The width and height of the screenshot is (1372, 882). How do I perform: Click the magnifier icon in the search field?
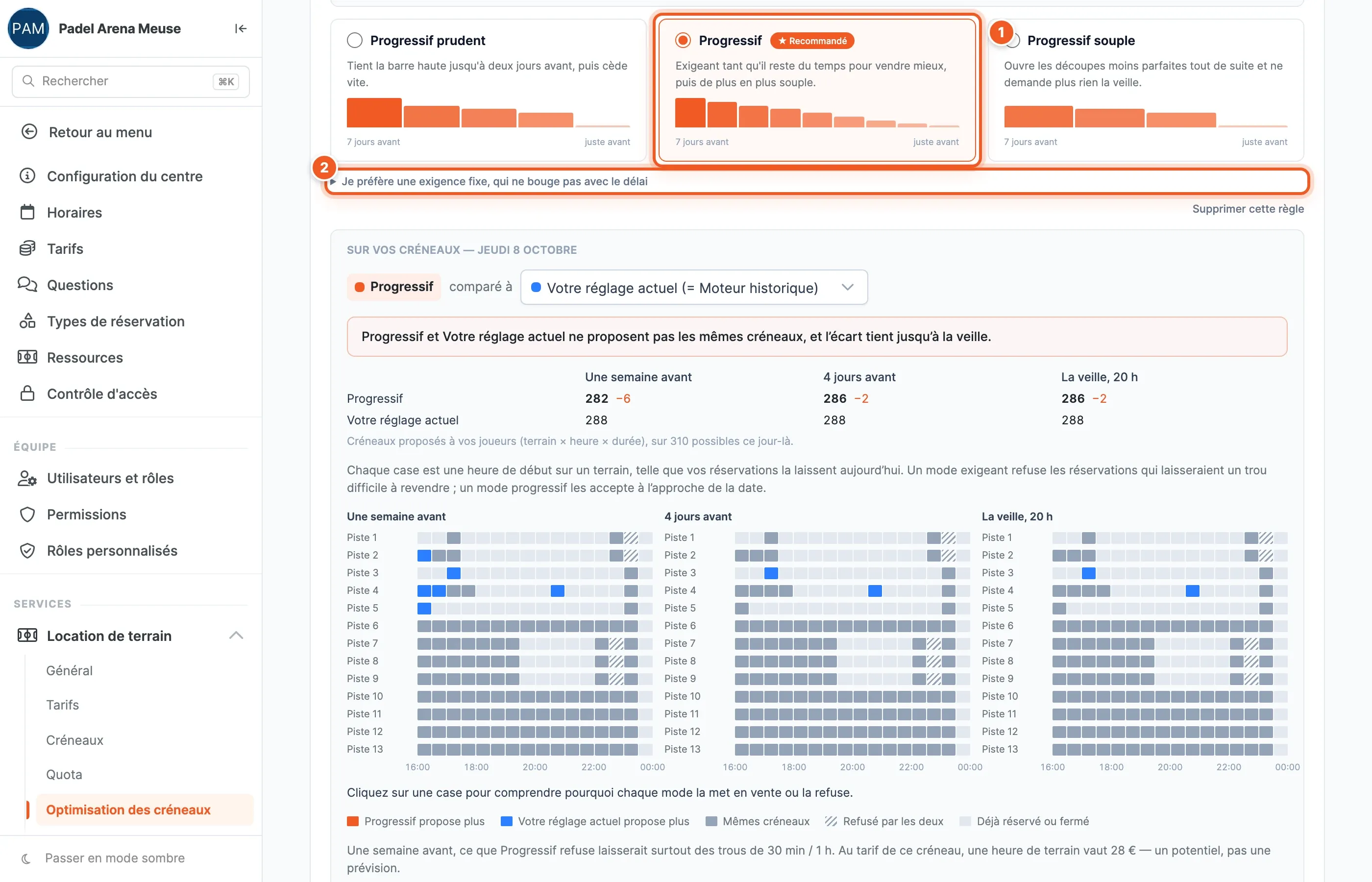pyautogui.click(x=28, y=81)
